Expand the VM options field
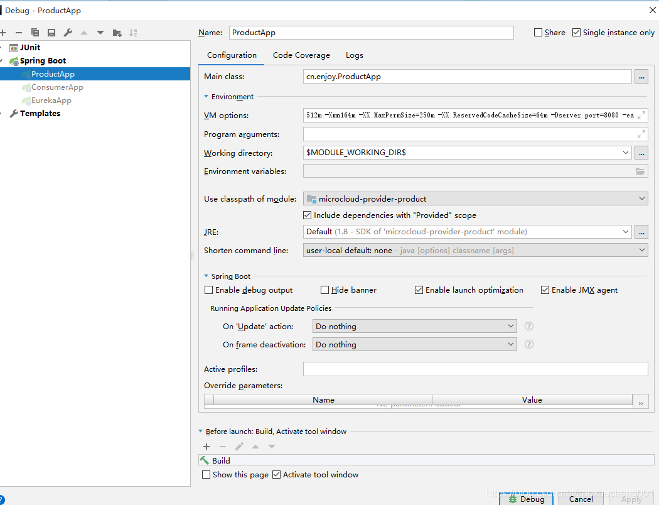 click(x=641, y=115)
